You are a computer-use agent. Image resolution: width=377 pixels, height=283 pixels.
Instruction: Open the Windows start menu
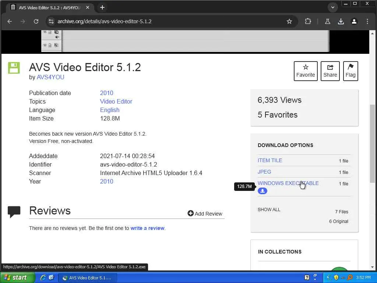click(17, 277)
